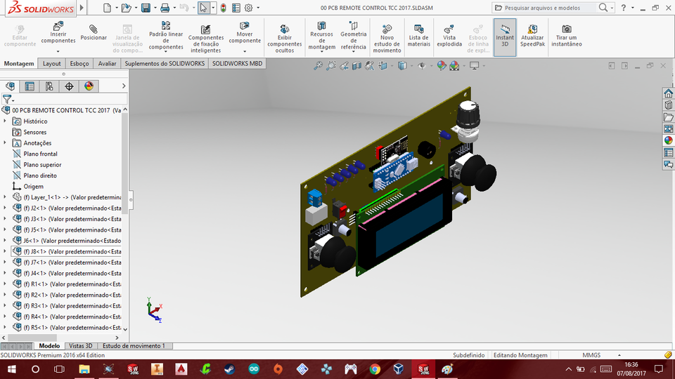Open Appearances tab in task pane
This screenshot has width=675, height=379.
668,140
